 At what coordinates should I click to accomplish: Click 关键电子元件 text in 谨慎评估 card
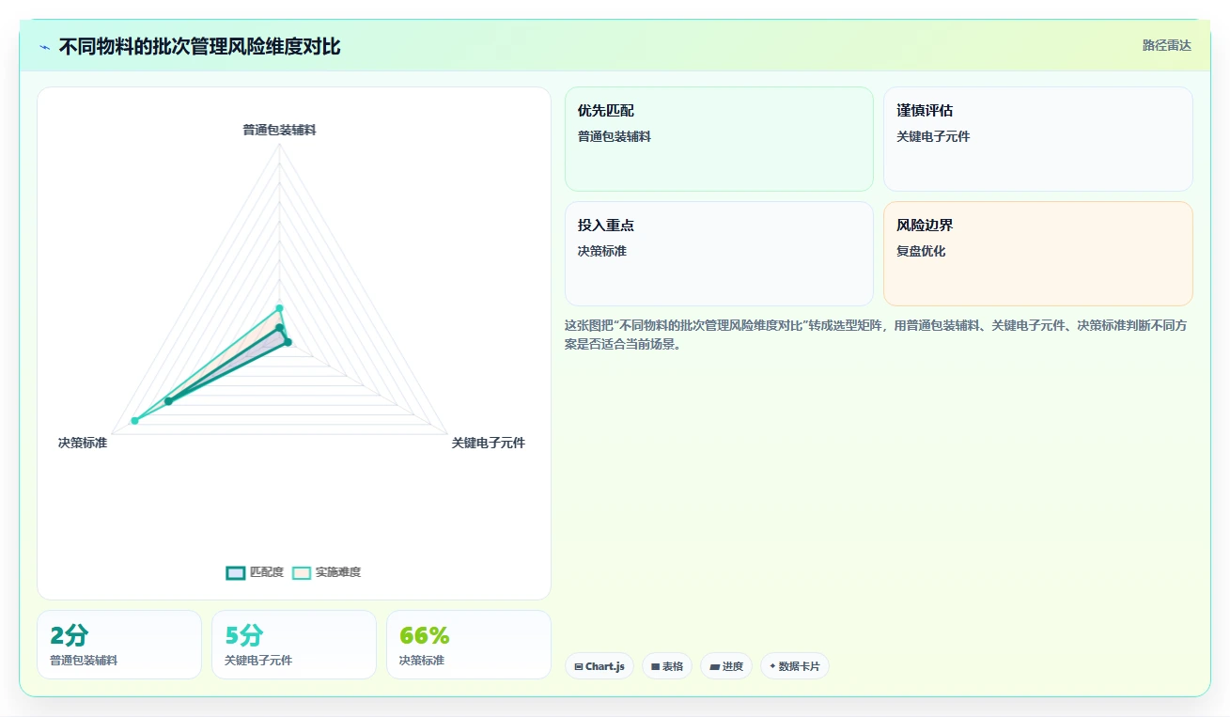(933, 136)
